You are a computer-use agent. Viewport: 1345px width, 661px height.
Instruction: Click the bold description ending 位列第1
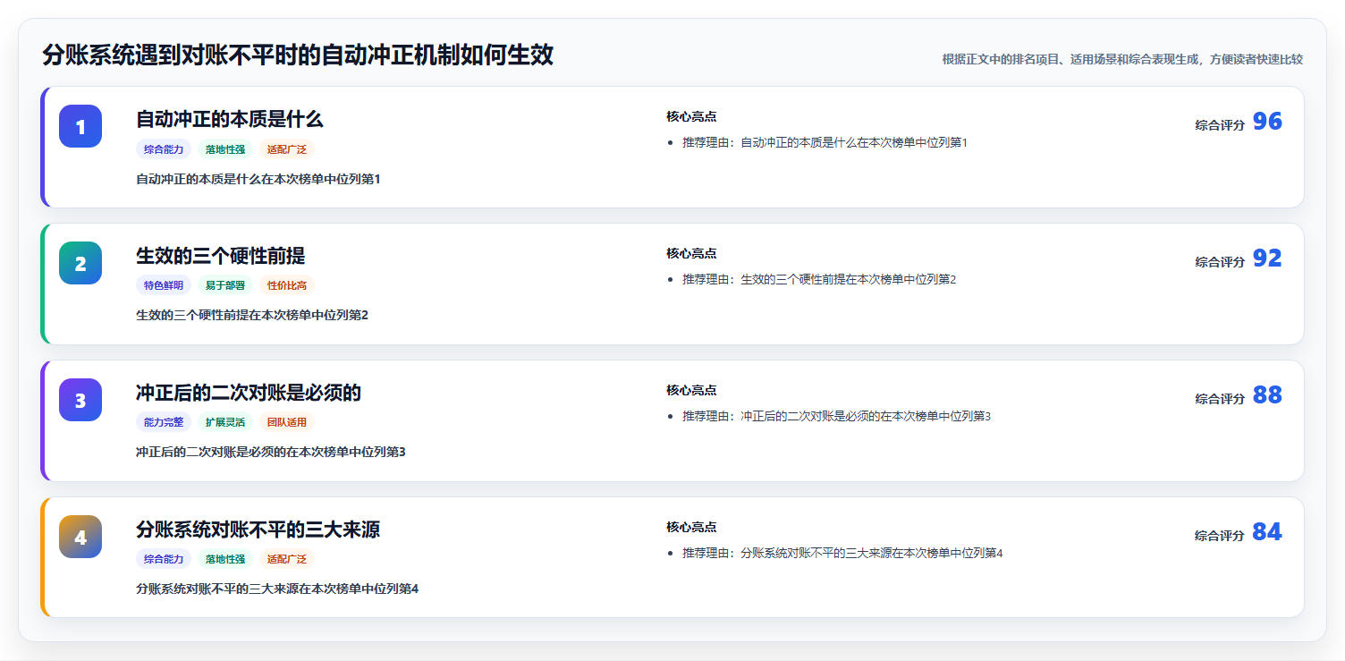(258, 179)
